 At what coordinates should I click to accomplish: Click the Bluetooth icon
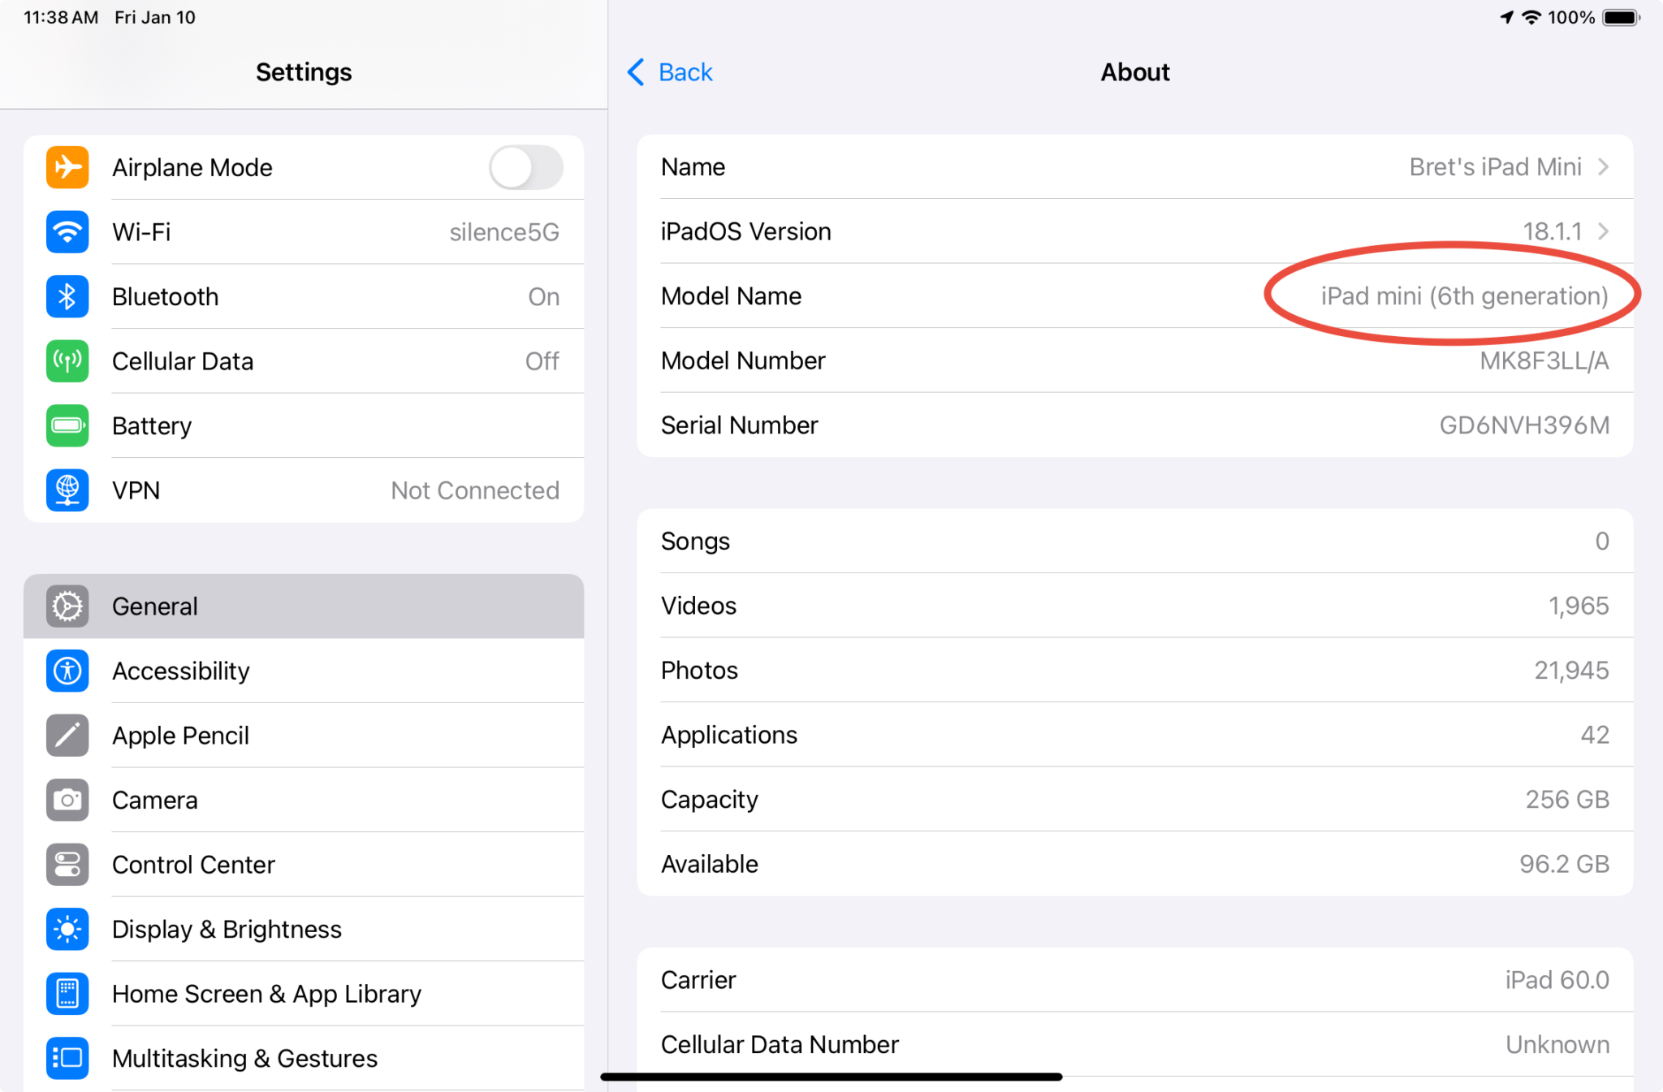pyautogui.click(x=67, y=296)
